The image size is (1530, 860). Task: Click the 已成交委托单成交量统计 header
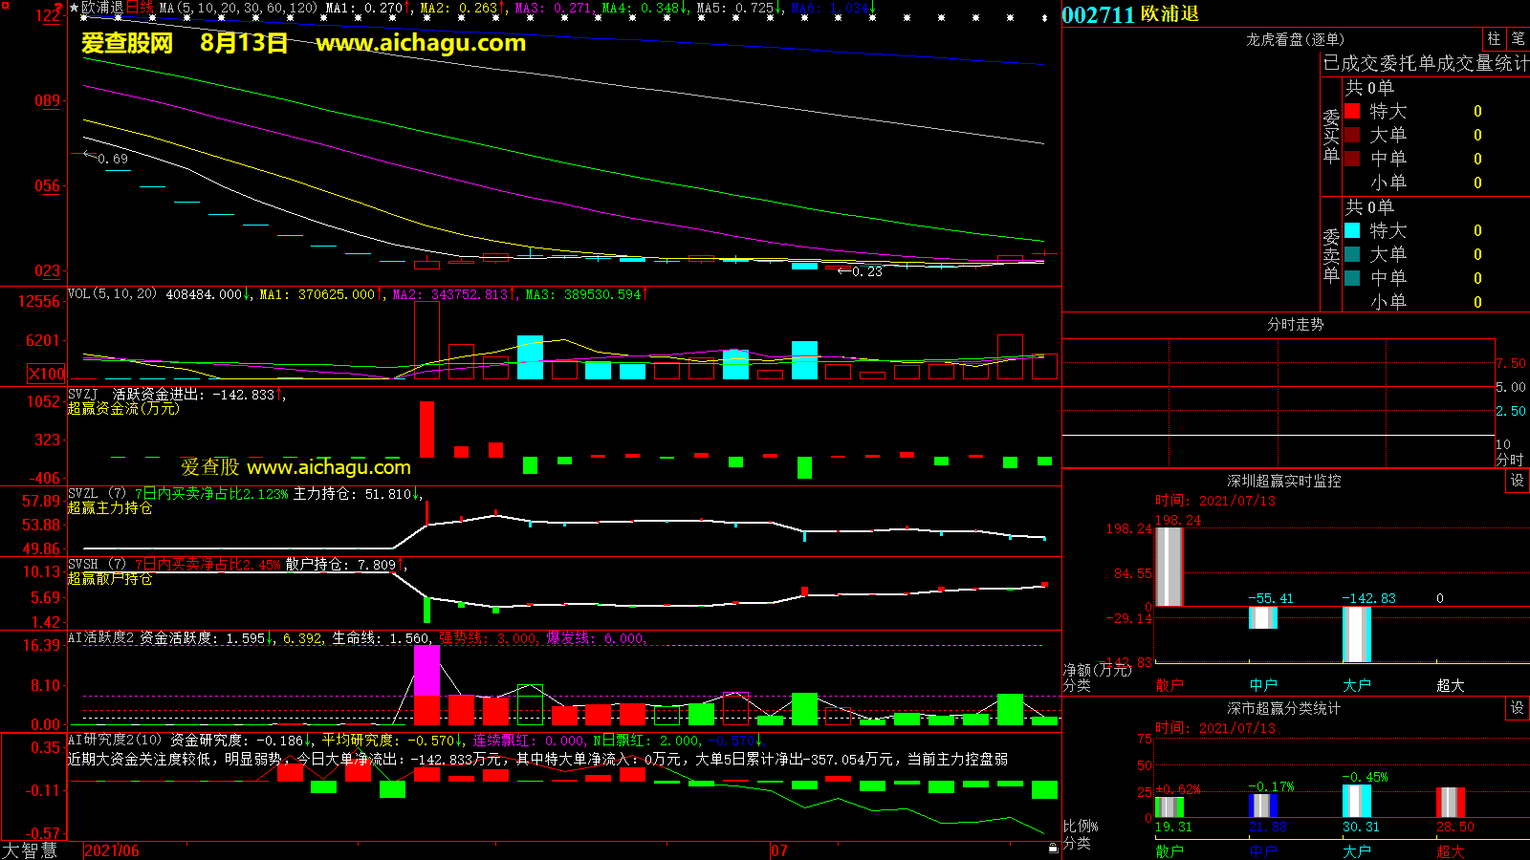[x=1426, y=63]
